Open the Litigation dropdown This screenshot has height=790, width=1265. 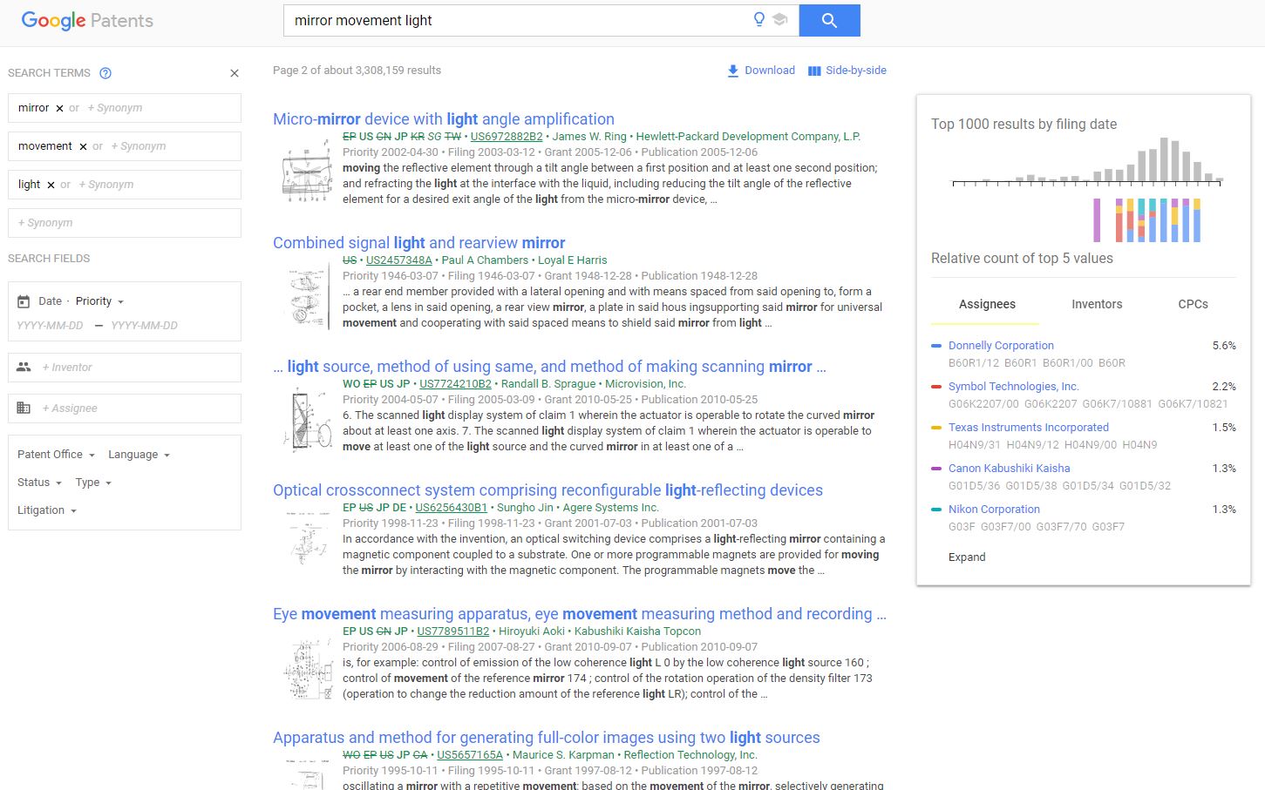(47, 510)
